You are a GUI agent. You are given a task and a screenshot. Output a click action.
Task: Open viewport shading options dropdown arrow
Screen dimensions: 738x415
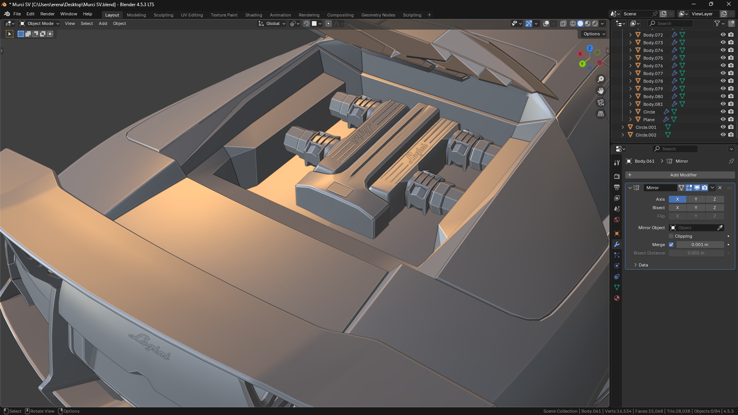(603, 23)
